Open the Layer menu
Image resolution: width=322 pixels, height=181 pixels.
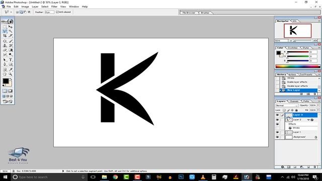[35, 7]
